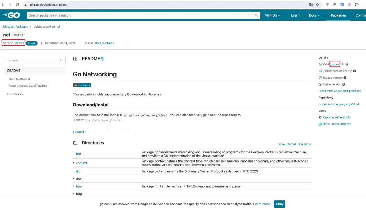Reload the page with the refresh icon
The width and height of the screenshot is (366, 210).
[17, 5]
